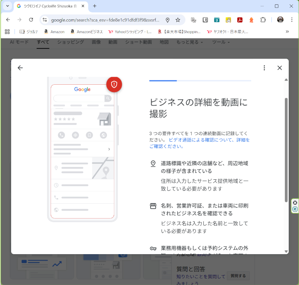The width and height of the screenshot is (299, 285).
Task: Switch to the ショッピング search tab
Action: pos(70,42)
